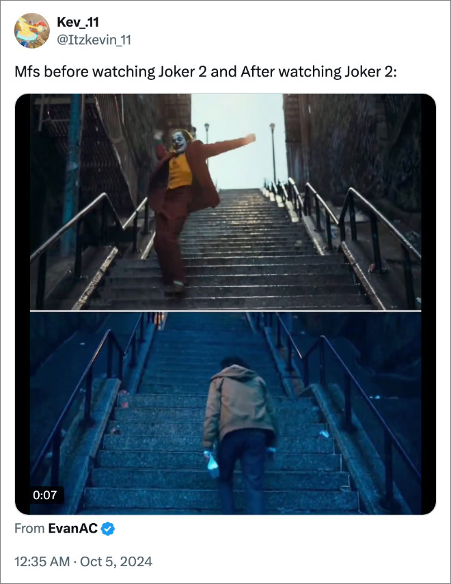This screenshot has width=451, height=584.
Task: Open Kev_.11's profile avatar picture
Action: click(32, 31)
